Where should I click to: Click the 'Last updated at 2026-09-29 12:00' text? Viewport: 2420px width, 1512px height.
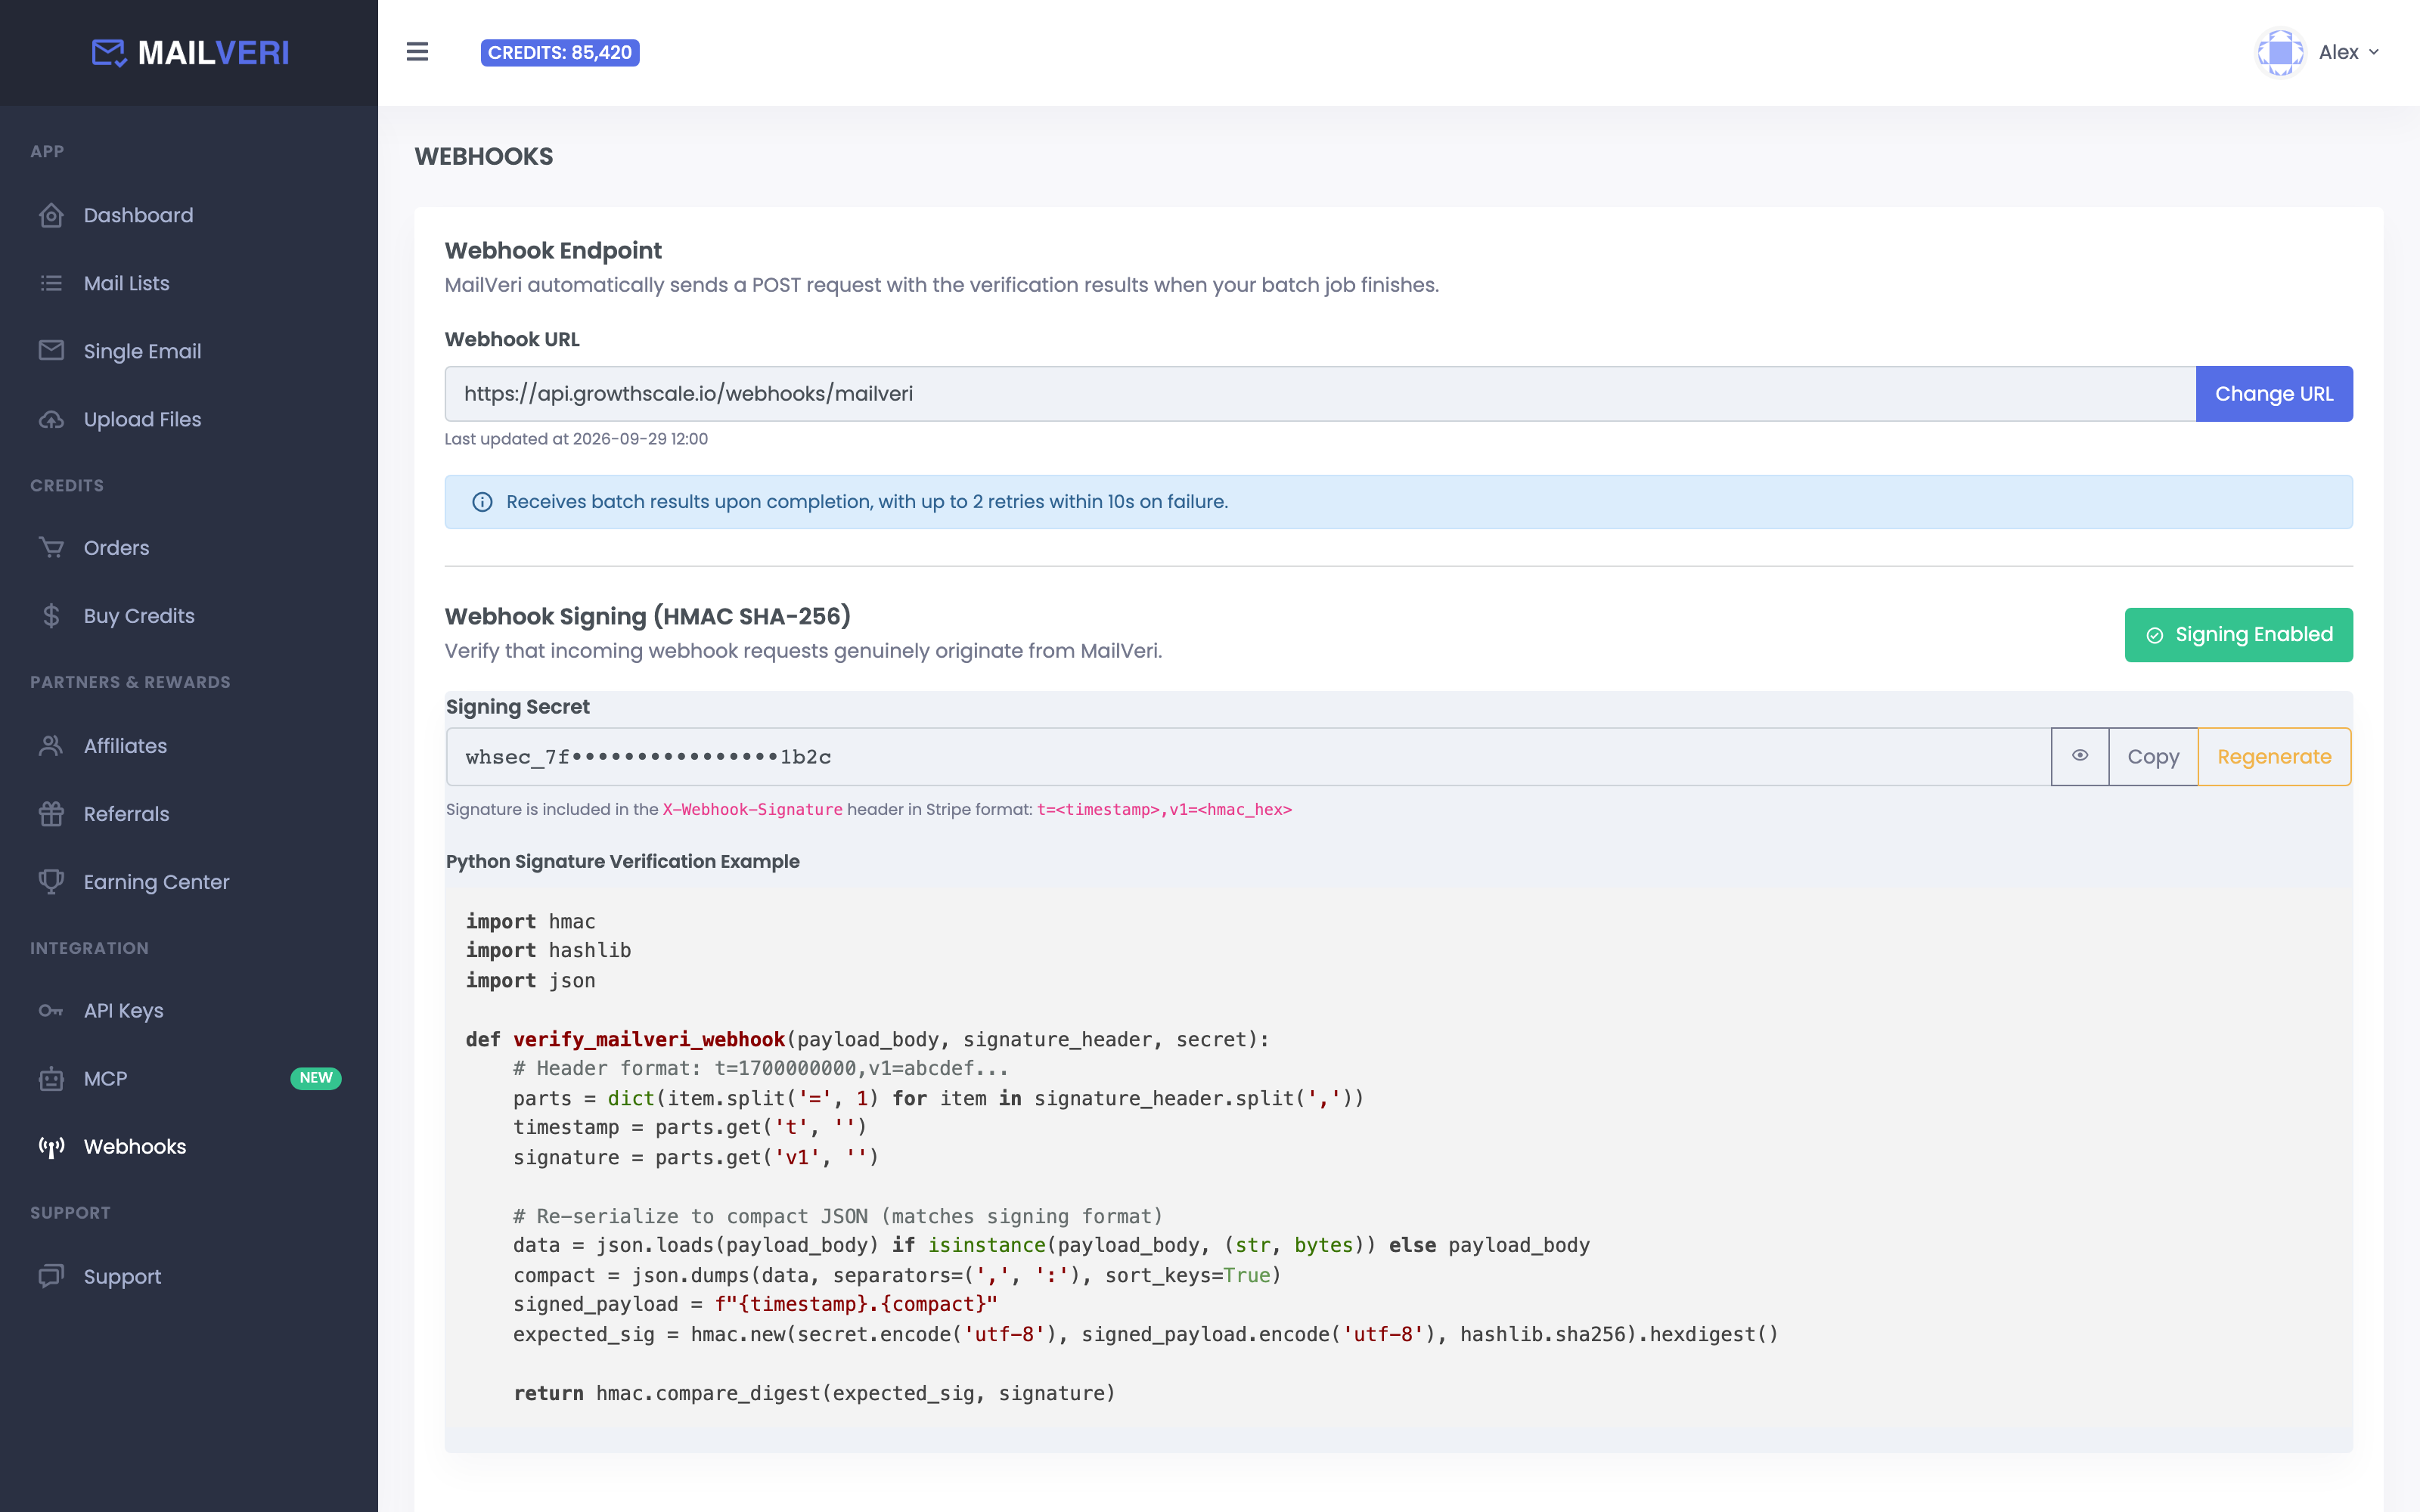coord(576,439)
